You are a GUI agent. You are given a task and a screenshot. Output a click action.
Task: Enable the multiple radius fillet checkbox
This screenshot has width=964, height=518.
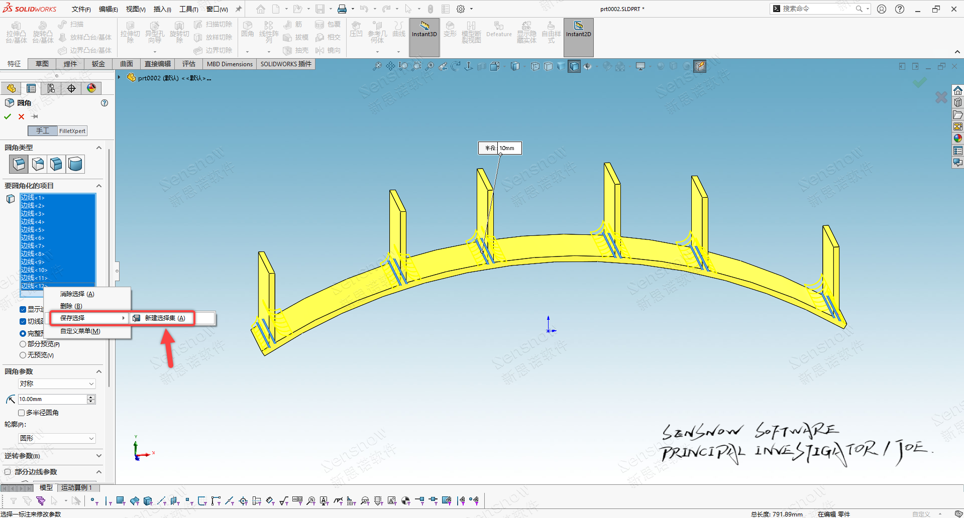point(22,413)
